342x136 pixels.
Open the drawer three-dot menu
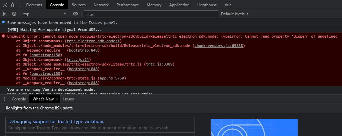point(5,99)
